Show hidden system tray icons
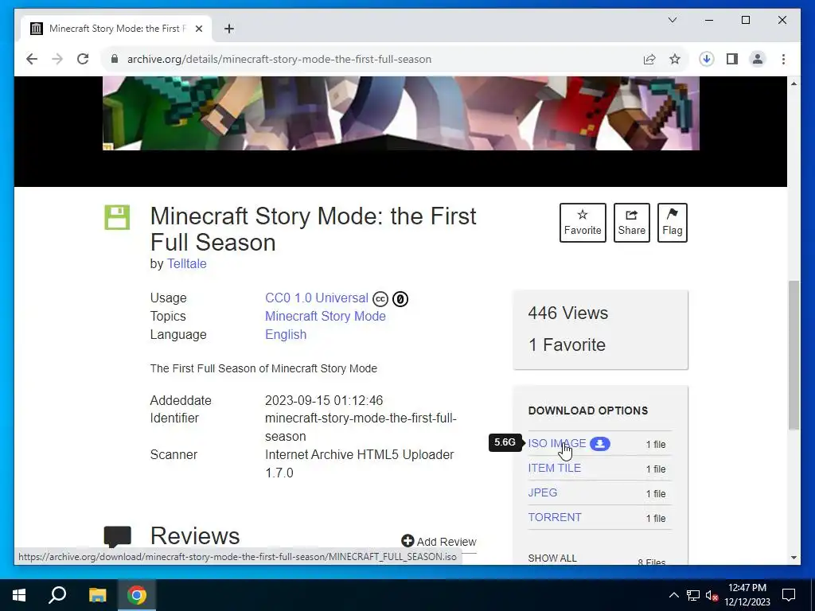Screen dimensions: 815x611 [673, 595]
